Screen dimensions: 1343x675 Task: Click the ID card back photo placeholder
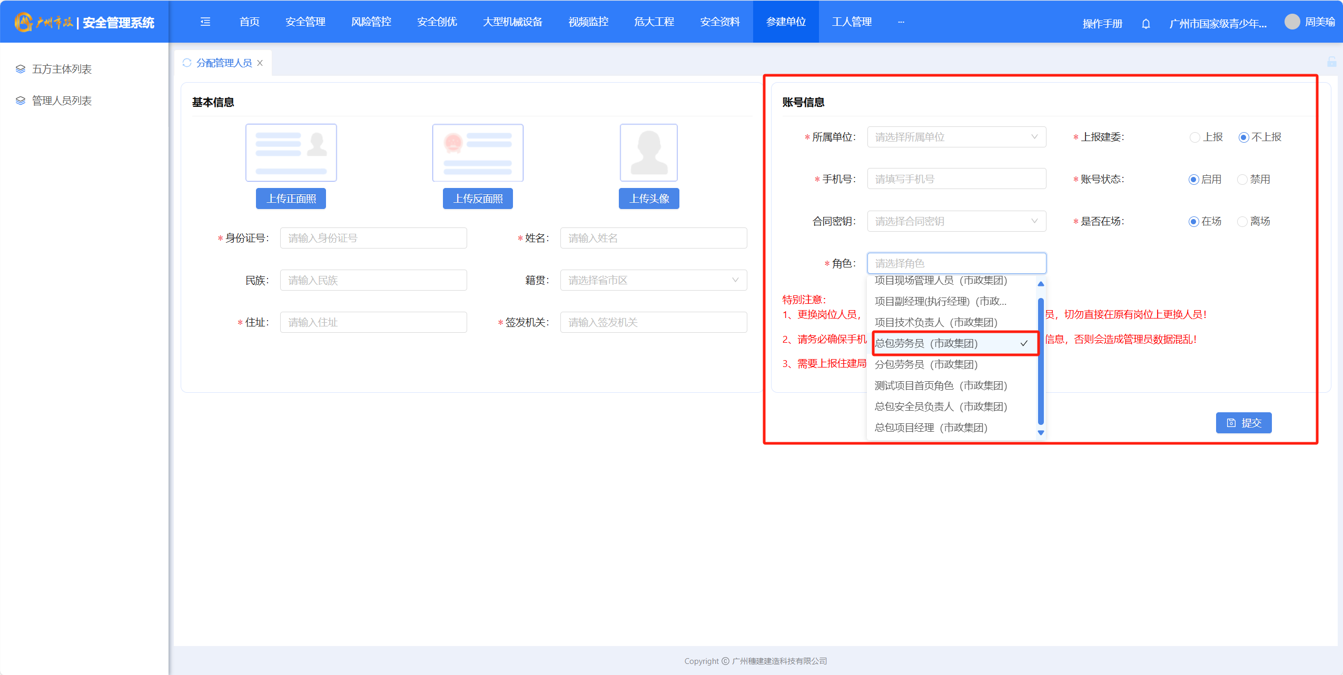478,153
